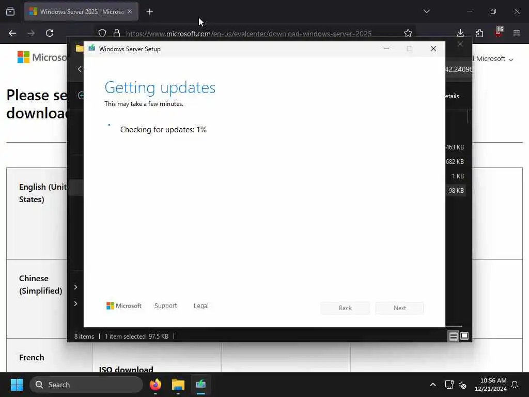Expand upper tree chevron in Explorer sidebar
Viewport: 529px width, 397px height.
tap(75, 287)
